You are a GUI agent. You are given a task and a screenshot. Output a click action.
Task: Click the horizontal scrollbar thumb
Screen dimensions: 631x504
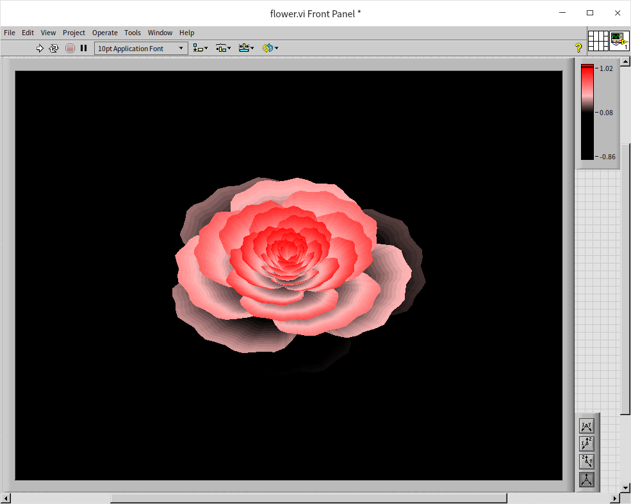[308, 498]
